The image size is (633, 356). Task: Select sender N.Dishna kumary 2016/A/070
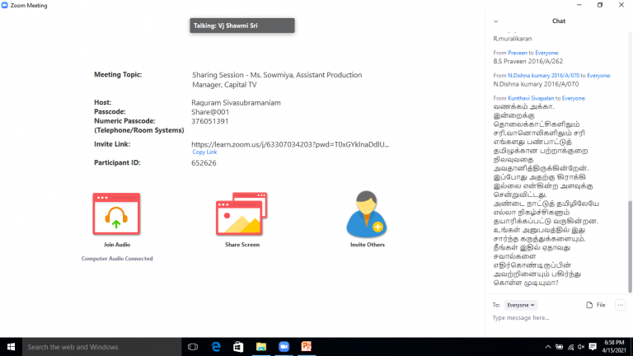pos(543,76)
